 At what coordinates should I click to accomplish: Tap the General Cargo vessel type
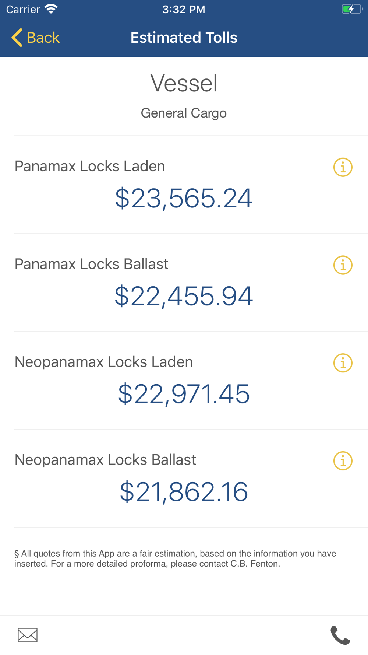pos(184,113)
